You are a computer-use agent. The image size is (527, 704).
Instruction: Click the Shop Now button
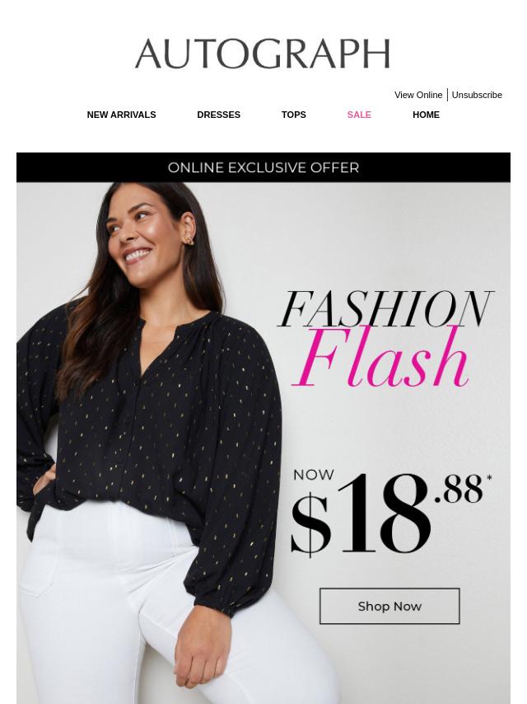pos(389,606)
